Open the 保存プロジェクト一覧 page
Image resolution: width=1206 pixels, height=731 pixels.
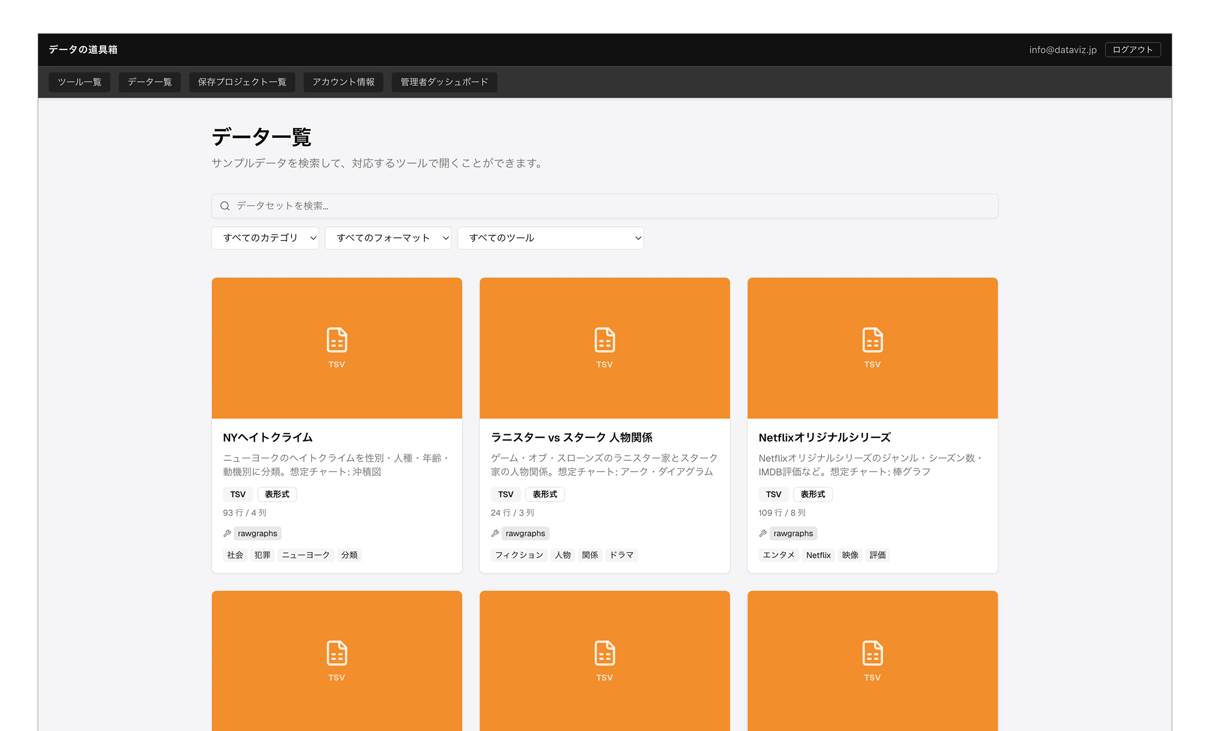pos(242,82)
